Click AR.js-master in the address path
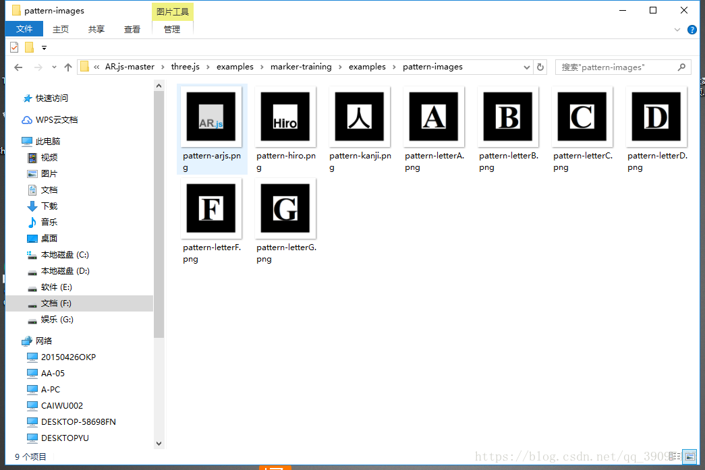 (130, 67)
